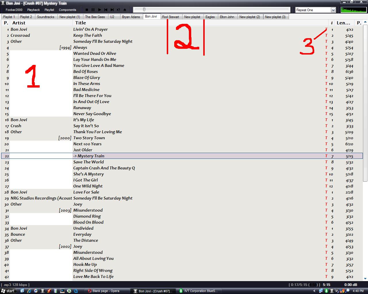This screenshot has width=368, height=294.
Task: Switch to the Playlist 1 tab
Action: 9,17
